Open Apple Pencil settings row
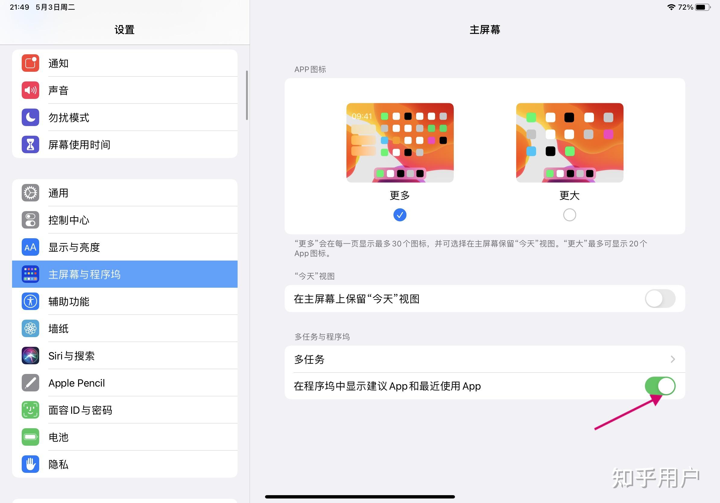Screen dimensions: 720x503 (x=125, y=383)
